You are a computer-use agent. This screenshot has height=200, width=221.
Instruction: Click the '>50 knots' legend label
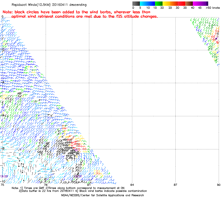pos(213,8)
